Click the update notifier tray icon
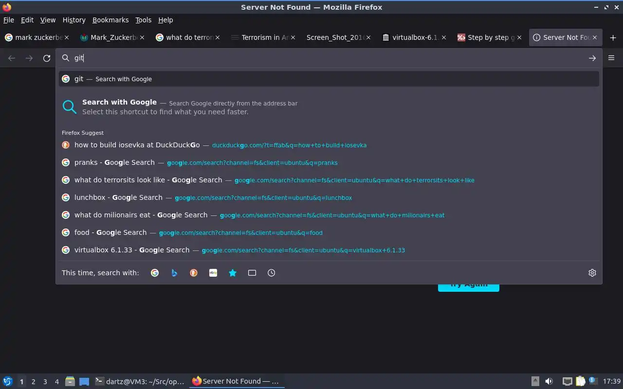 pyautogui.click(x=593, y=381)
